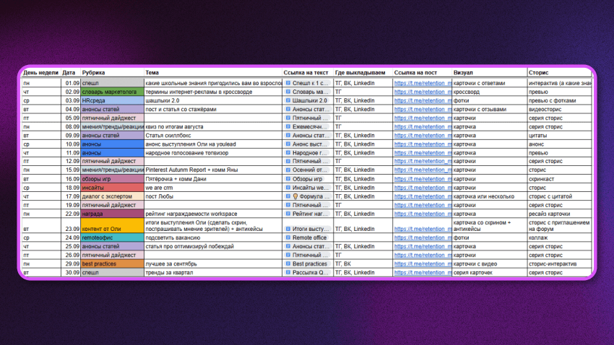Screen dimensions: 614x345
Task: Click the Docs icon in the 'Спешл к 1 с...' chip
Action: pos(288,83)
